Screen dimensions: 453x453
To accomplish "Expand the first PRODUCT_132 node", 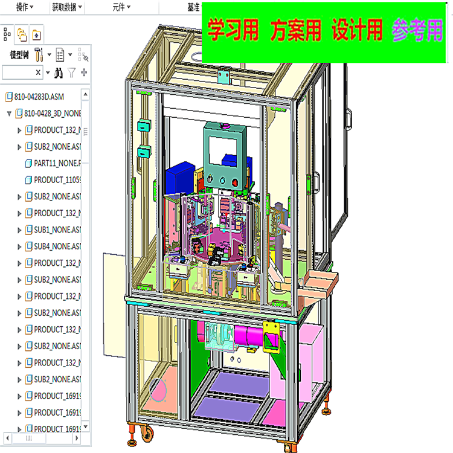I will [x=19, y=130].
